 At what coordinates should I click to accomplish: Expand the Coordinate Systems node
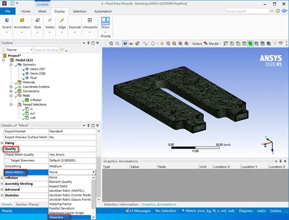(11, 87)
